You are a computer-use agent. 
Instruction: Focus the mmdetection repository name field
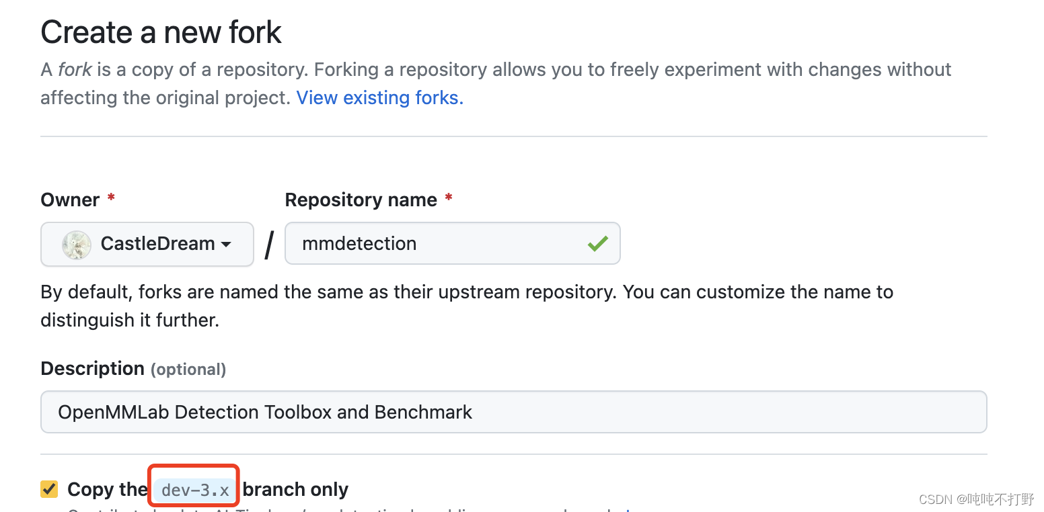437,244
